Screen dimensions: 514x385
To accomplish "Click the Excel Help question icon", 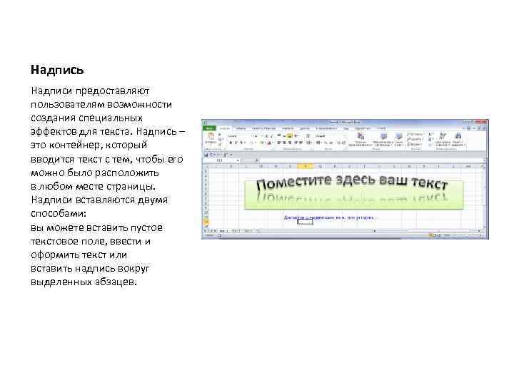I will (x=469, y=128).
